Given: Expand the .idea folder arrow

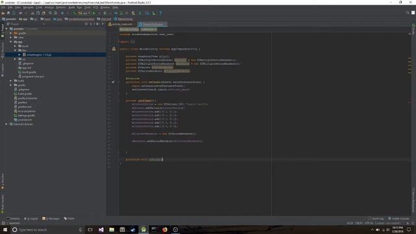Looking at the screenshot, I should pos(11,38).
